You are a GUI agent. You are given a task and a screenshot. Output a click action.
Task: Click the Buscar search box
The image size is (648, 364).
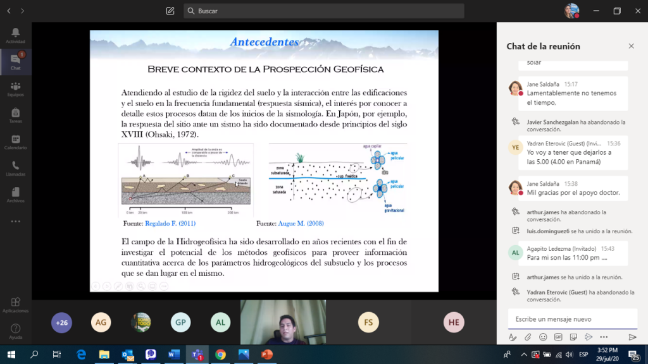point(323,11)
